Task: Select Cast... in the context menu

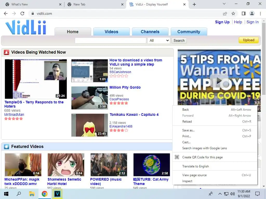Action: [x=215, y=142]
